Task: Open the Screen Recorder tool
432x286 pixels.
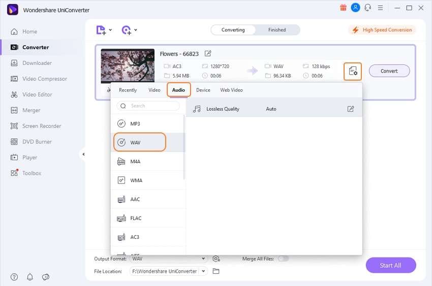Action: point(36,126)
